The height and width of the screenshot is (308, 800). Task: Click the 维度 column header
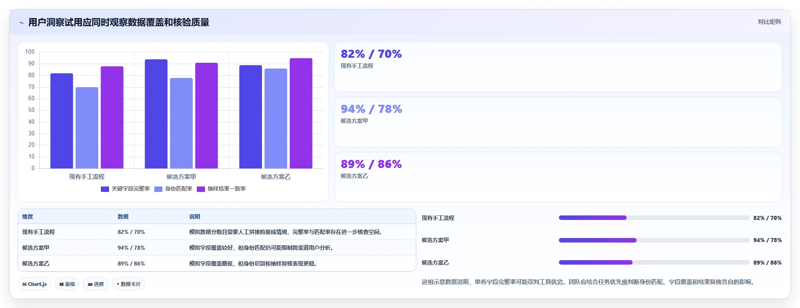(28, 217)
